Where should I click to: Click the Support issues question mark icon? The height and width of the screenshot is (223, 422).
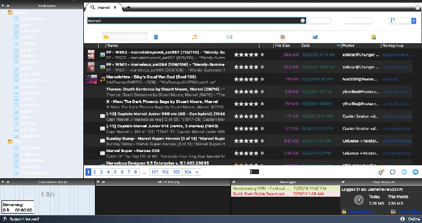pos(5,219)
